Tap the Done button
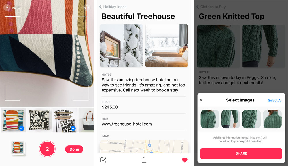The width and height of the screenshot is (288, 166). point(74,149)
